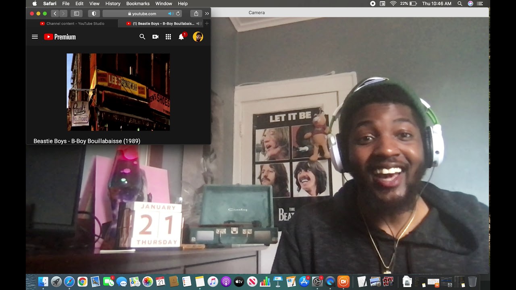
Task: Open Launchpad in the Dock
Action: 56,282
